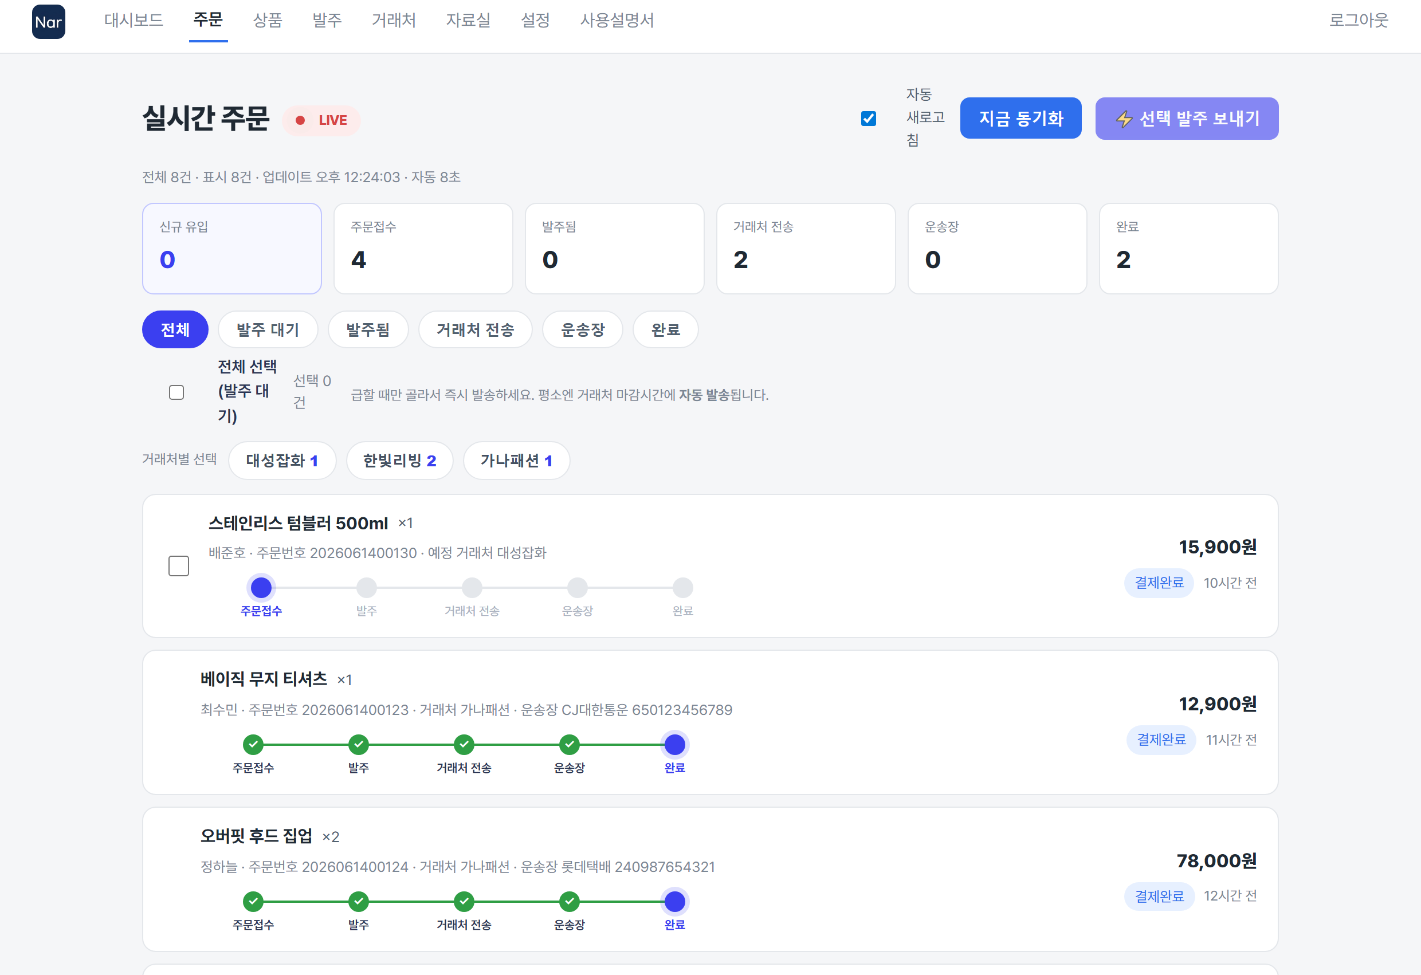Click 오버핏 후드 집업 order title
The width and height of the screenshot is (1421, 975).
tap(256, 836)
